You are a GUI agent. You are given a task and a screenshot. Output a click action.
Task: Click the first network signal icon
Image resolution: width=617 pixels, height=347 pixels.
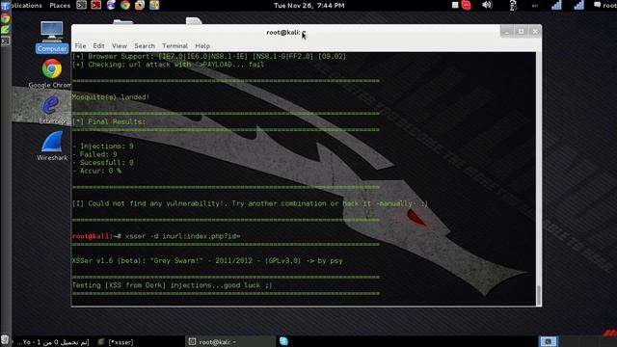pos(556,5)
